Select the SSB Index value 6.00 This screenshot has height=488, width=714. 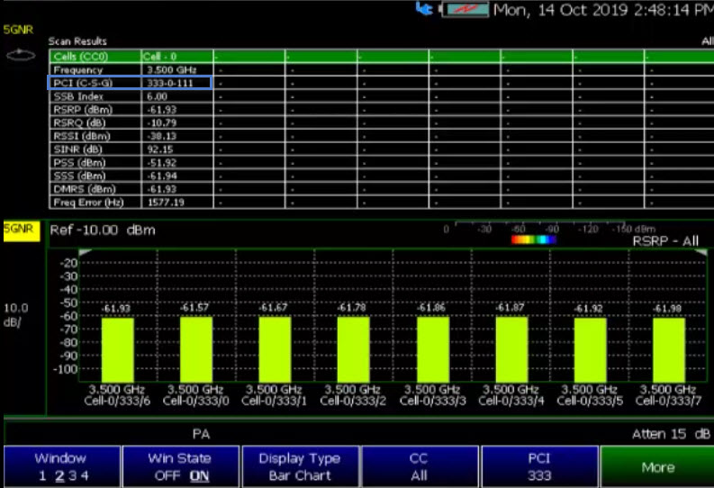[157, 96]
